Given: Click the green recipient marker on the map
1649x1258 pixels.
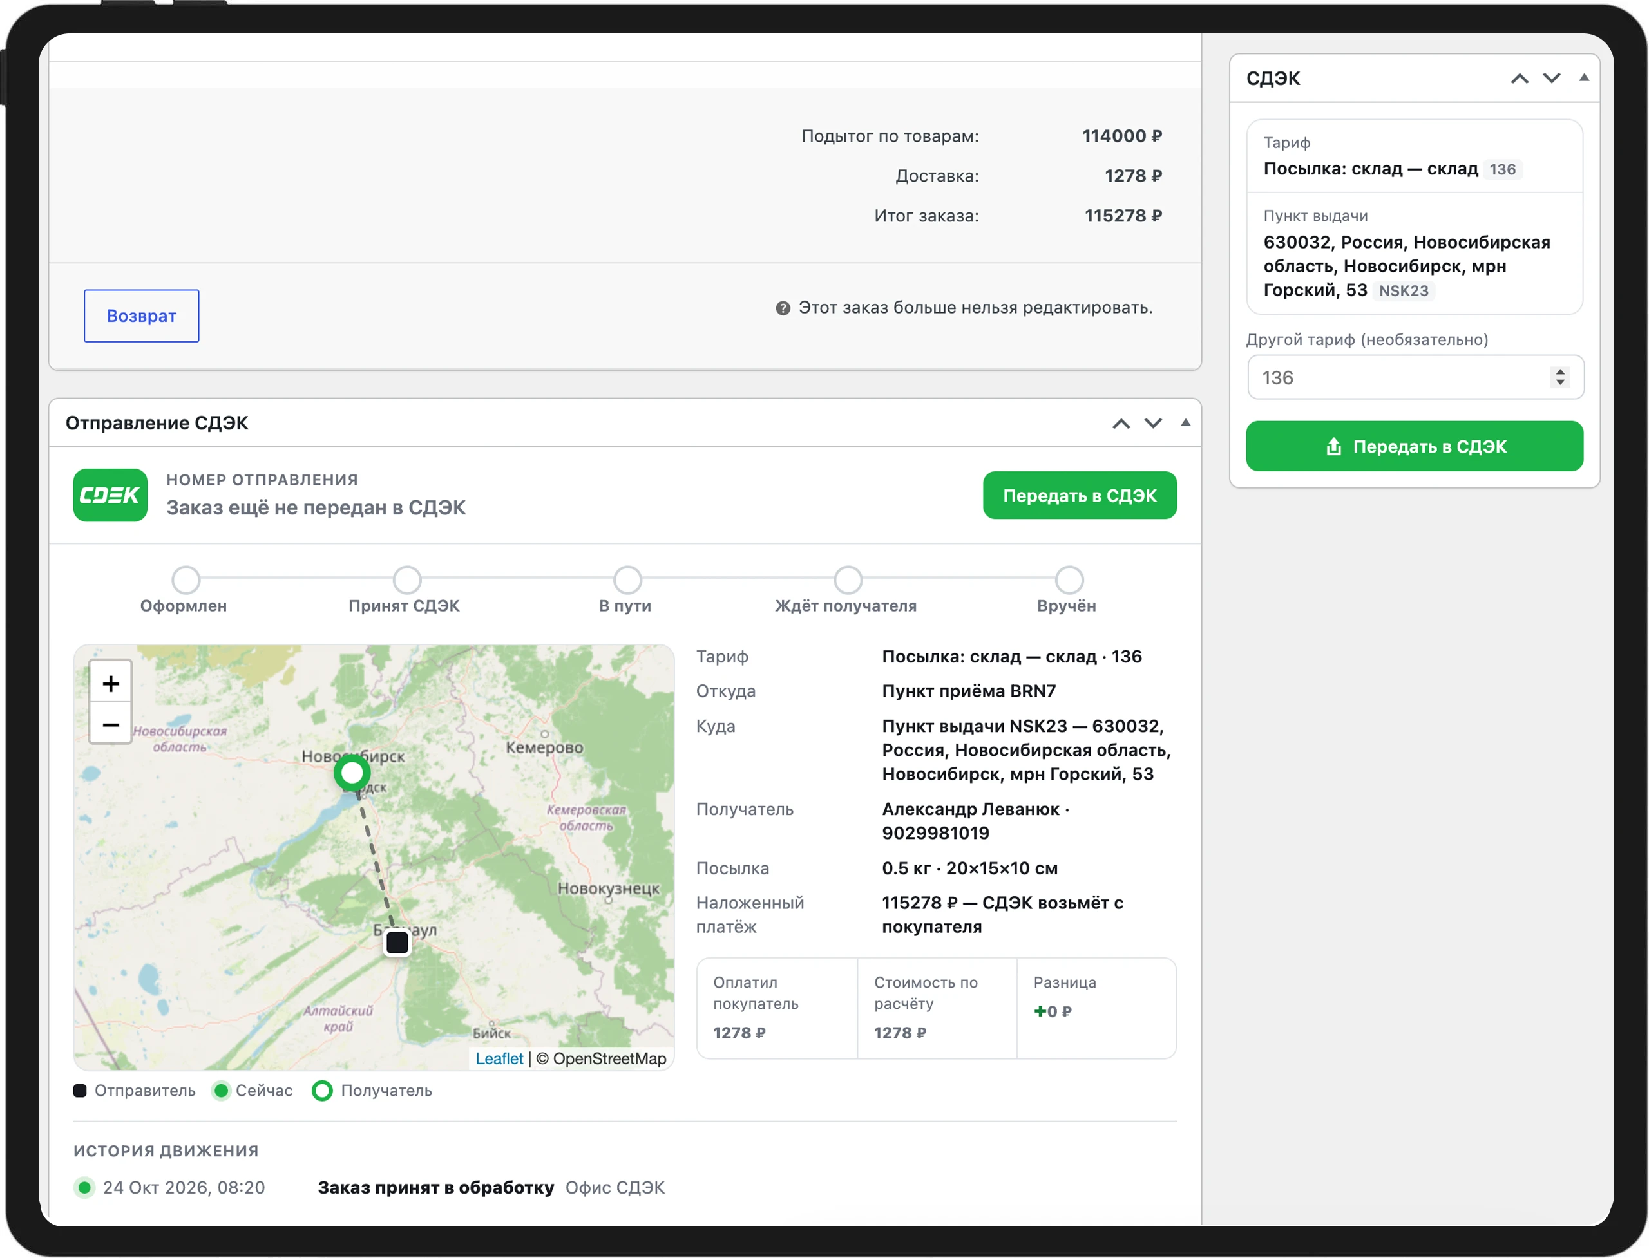Looking at the screenshot, I should click(352, 773).
